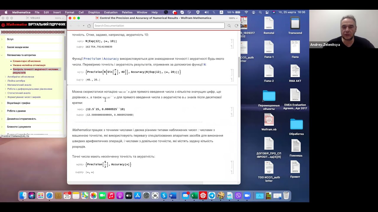Expand the Математичний аналіз subsection
This screenshot has height=212, width=378.
(5, 85)
